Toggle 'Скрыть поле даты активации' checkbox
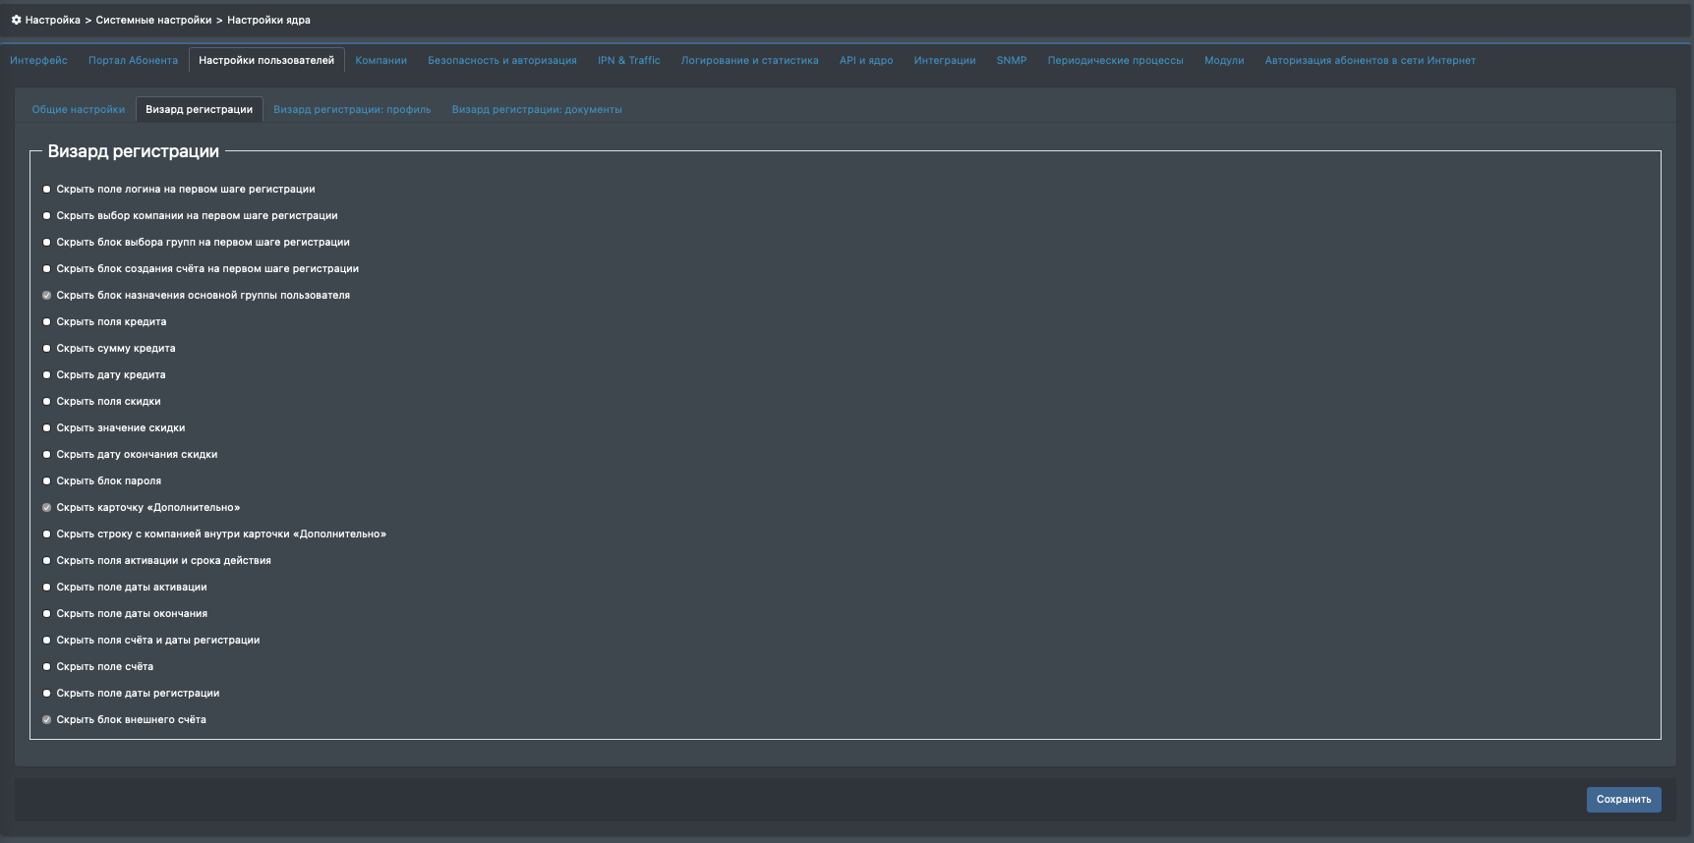The image size is (1694, 843). point(46,588)
